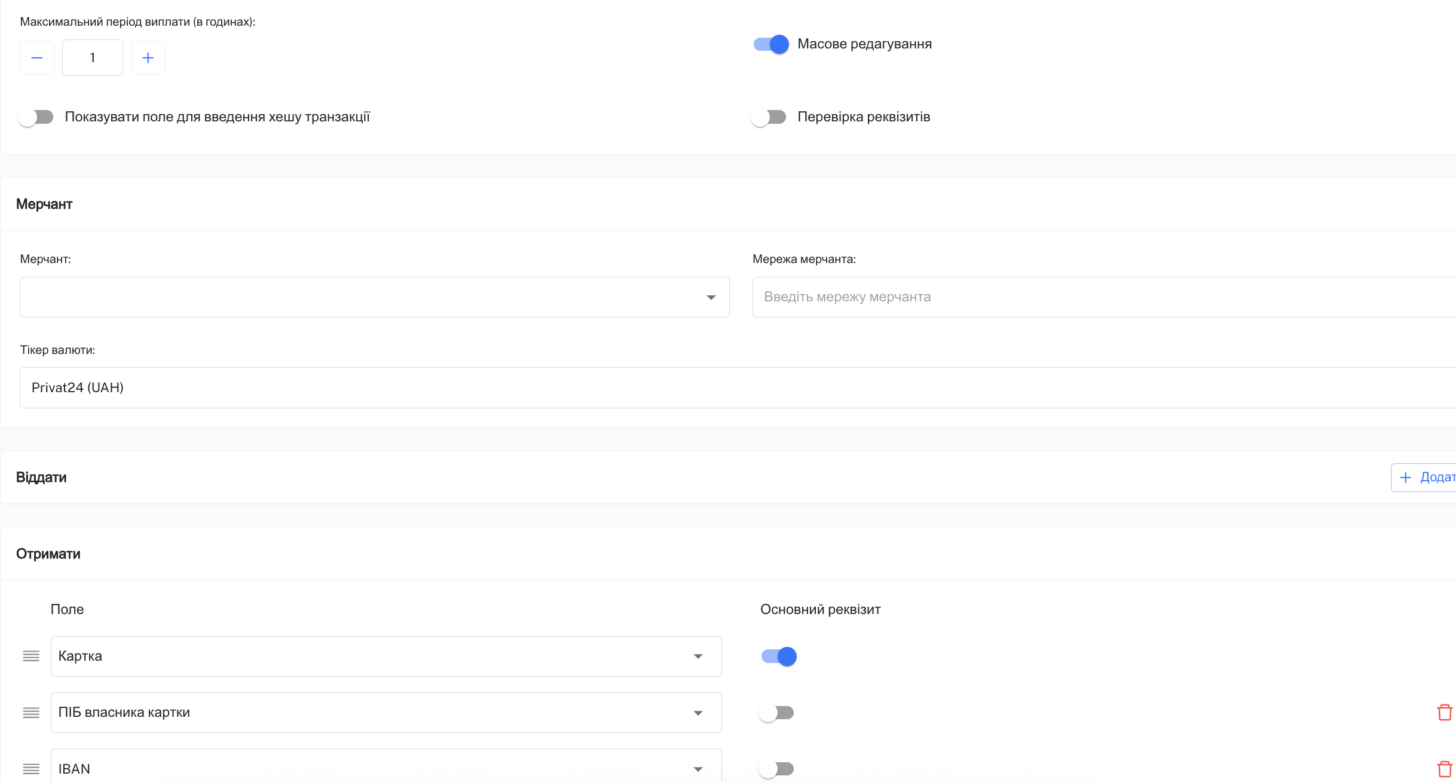The width and height of the screenshot is (1456, 782).
Task: Open the ПІБ власника картки dropdown
Action: click(386, 713)
